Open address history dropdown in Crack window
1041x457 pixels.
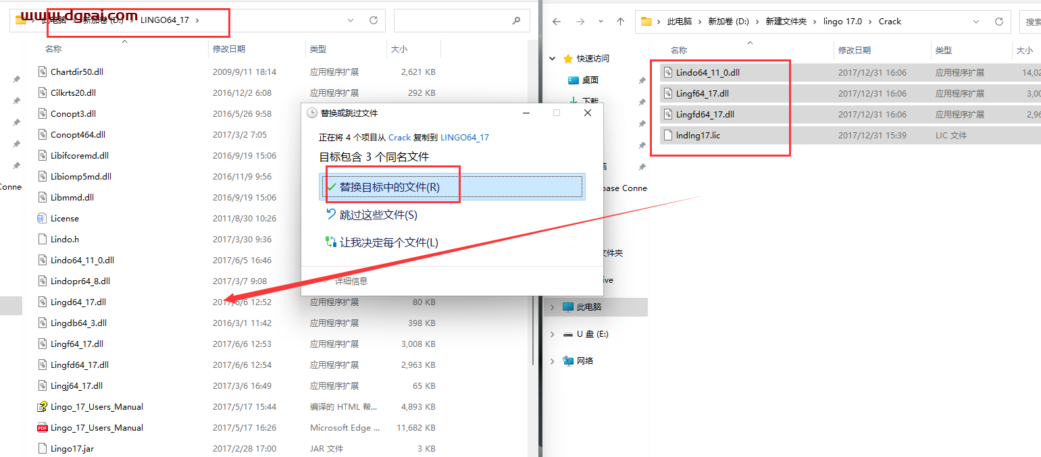click(977, 22)
